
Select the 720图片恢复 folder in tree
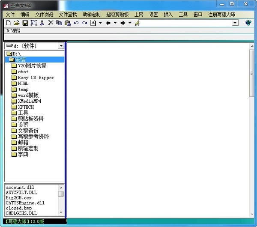coord(32,66)
